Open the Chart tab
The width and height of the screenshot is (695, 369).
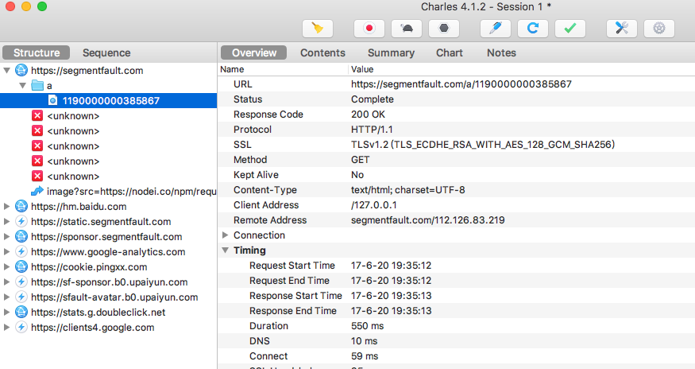[450, 53]
